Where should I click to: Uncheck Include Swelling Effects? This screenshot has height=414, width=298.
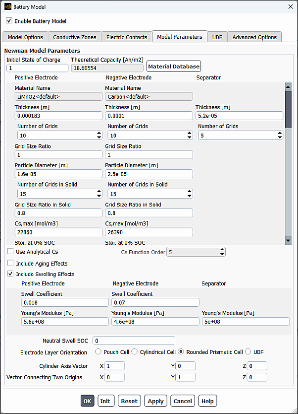pos(10,274)
